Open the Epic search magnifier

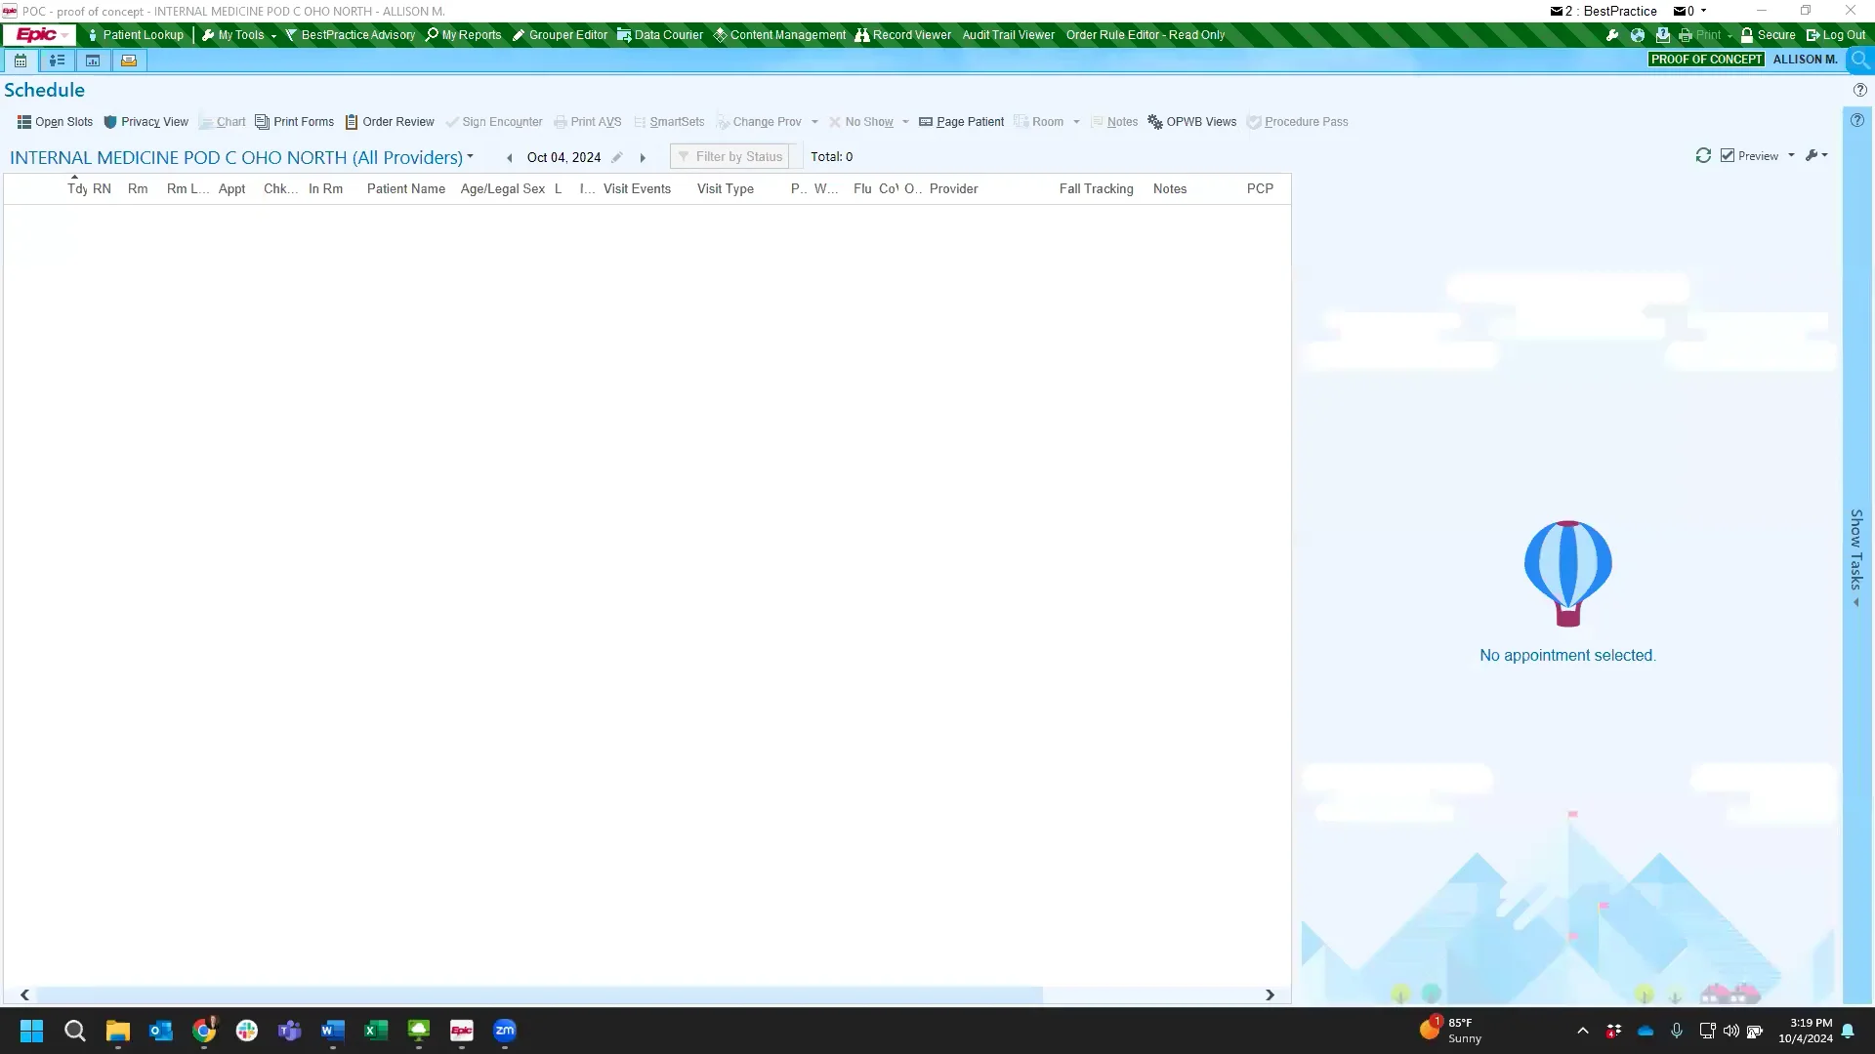click(x=1860, y=61)
